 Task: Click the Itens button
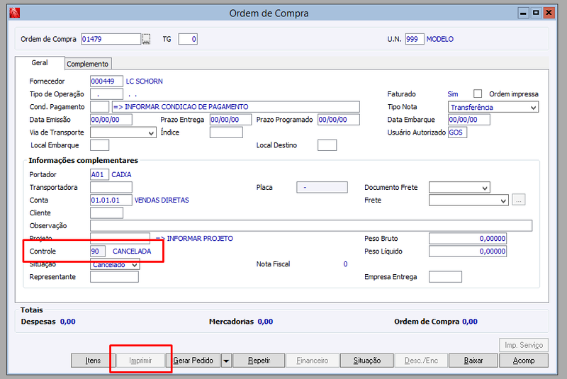pyautogui.click(x=93, y=361)
